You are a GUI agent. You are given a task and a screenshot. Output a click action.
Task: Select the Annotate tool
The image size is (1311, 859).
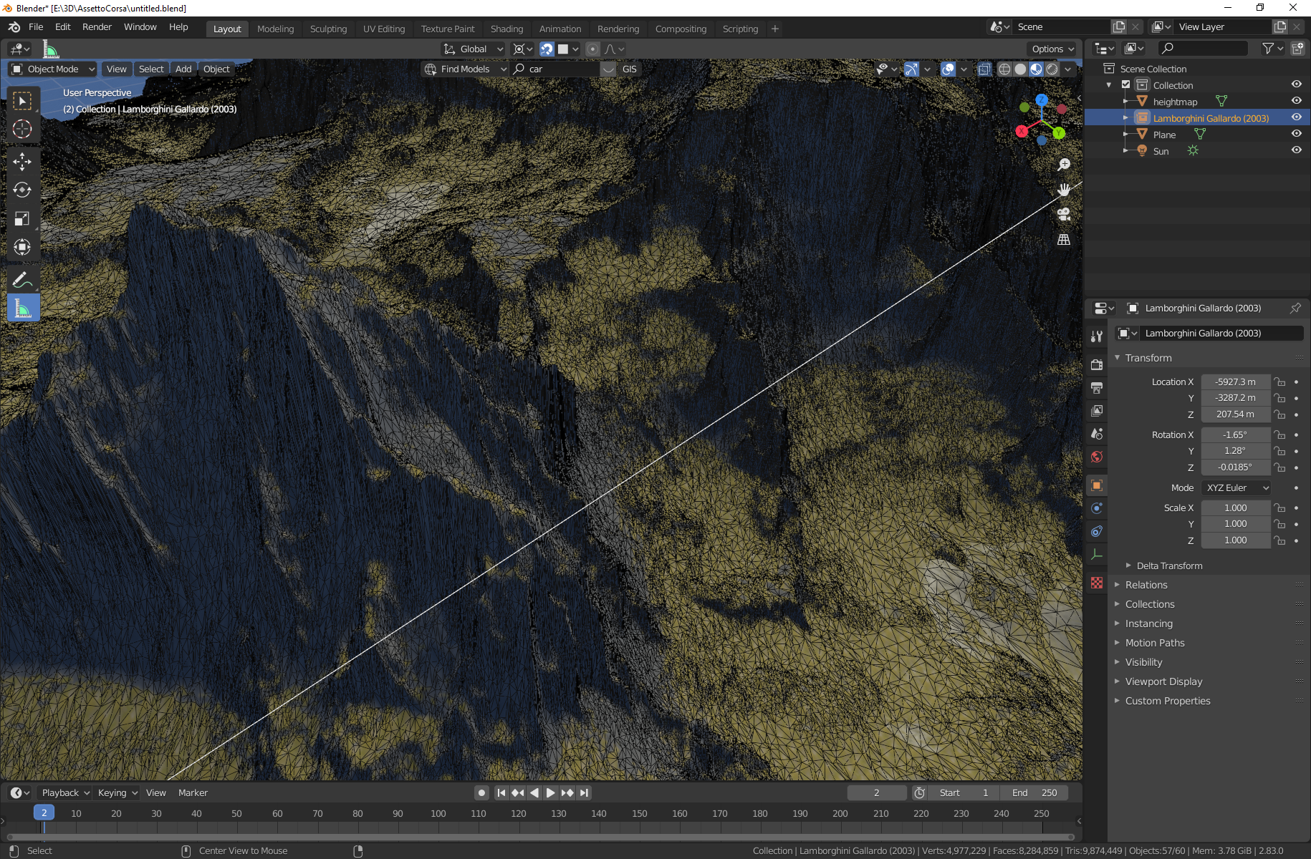22,280
